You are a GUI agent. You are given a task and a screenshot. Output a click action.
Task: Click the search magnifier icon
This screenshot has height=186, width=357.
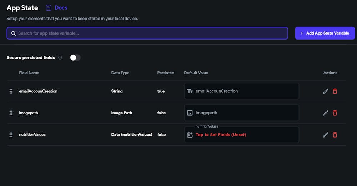click(x=14, y=33)
